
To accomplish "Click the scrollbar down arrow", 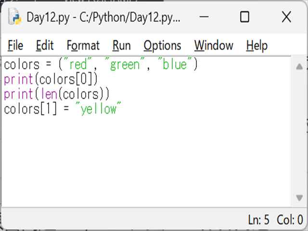I will point(299,198).
